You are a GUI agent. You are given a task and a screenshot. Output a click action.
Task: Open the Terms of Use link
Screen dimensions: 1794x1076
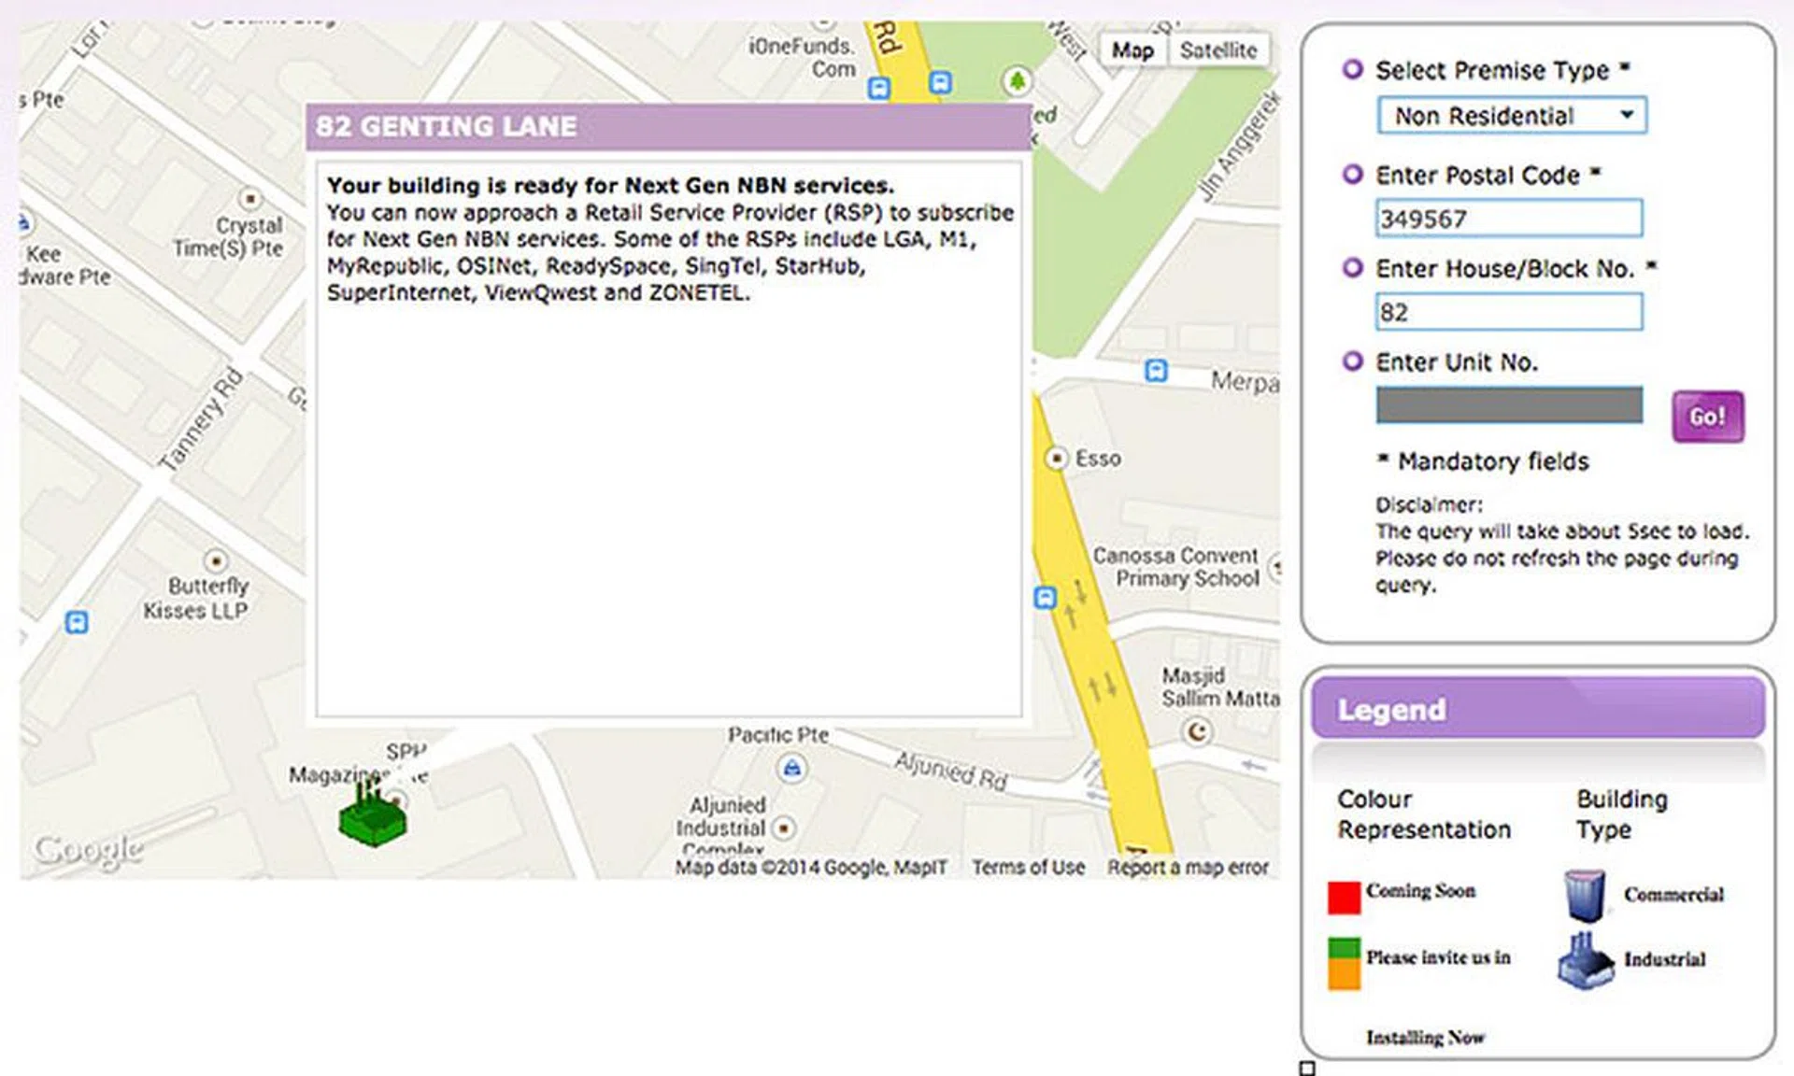(x=1028, y=868)
